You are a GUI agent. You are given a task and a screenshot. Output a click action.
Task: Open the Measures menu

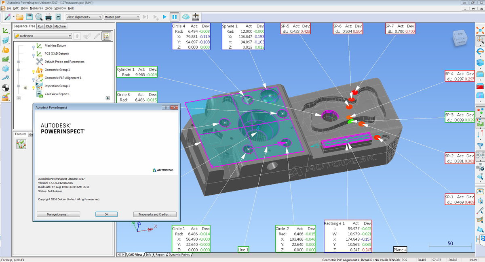pyautogui.click(x=36, y=8)
